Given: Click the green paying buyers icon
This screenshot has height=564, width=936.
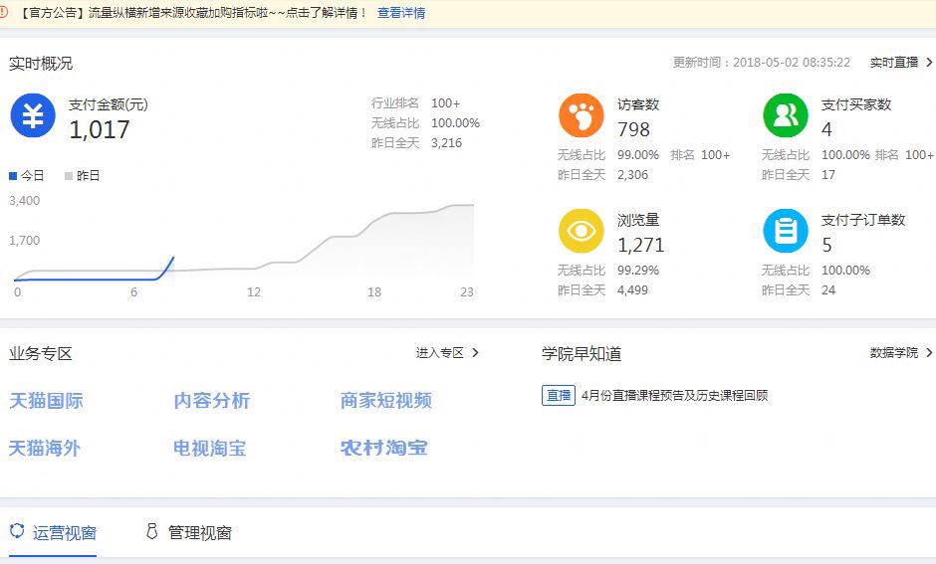Looking at the screenshot, I should [786, 115].
